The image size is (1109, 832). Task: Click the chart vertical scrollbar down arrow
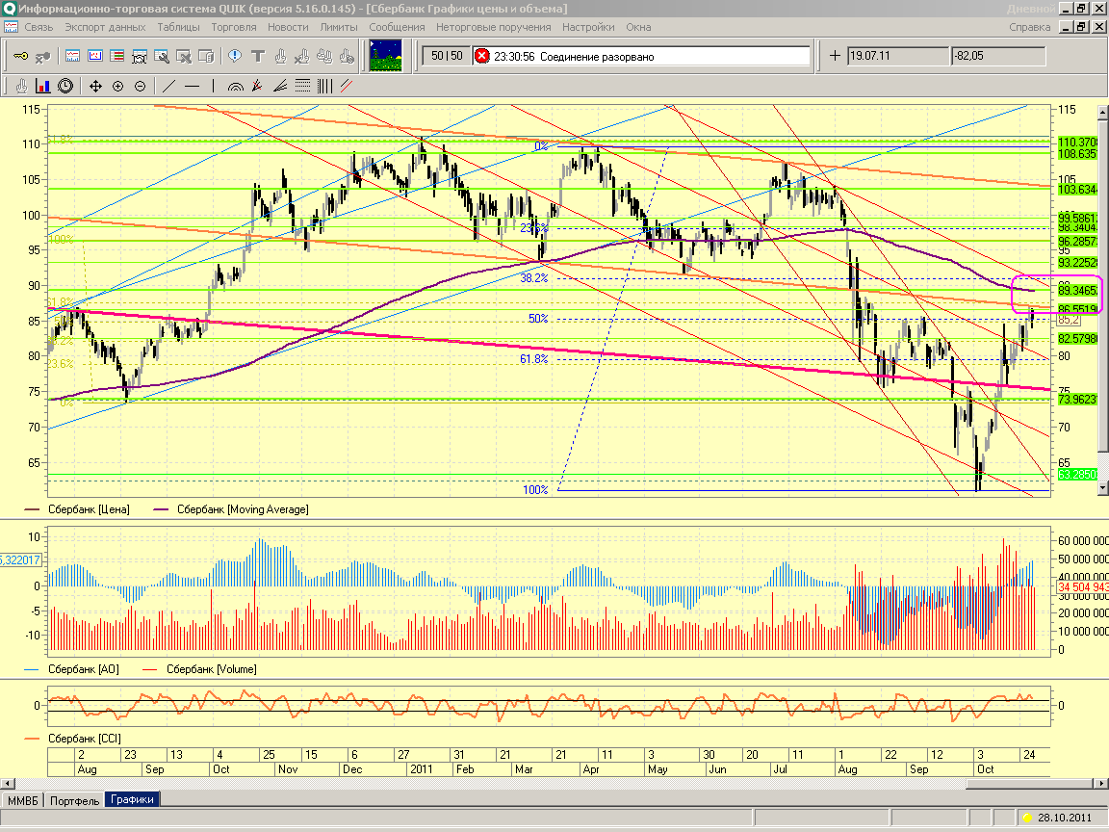(x=1102, y=487)
